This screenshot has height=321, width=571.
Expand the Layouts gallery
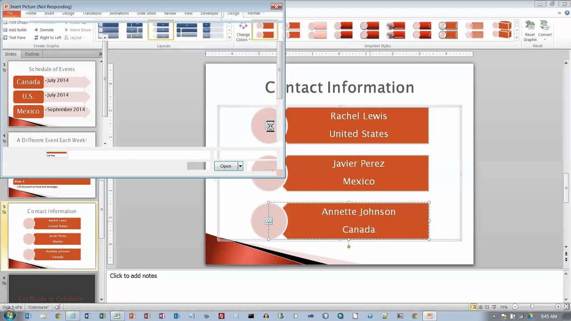229,37
